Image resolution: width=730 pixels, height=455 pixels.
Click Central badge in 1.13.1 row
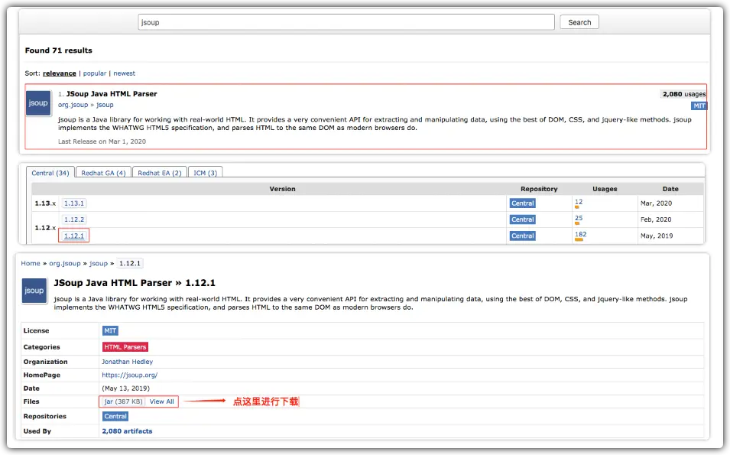(522, 203)
